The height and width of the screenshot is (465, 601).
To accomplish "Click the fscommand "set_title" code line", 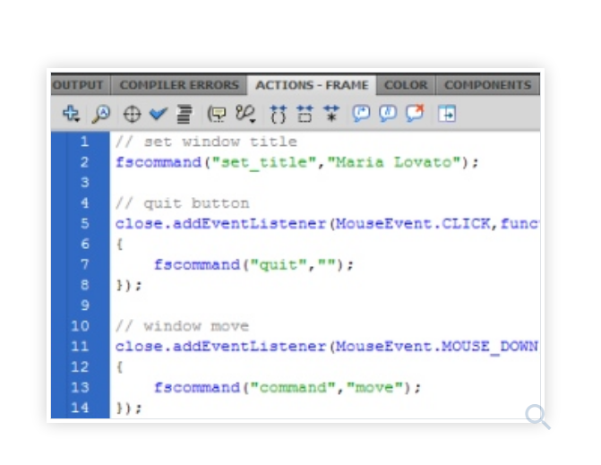I will pyautogui.click(x=297, y=162).
